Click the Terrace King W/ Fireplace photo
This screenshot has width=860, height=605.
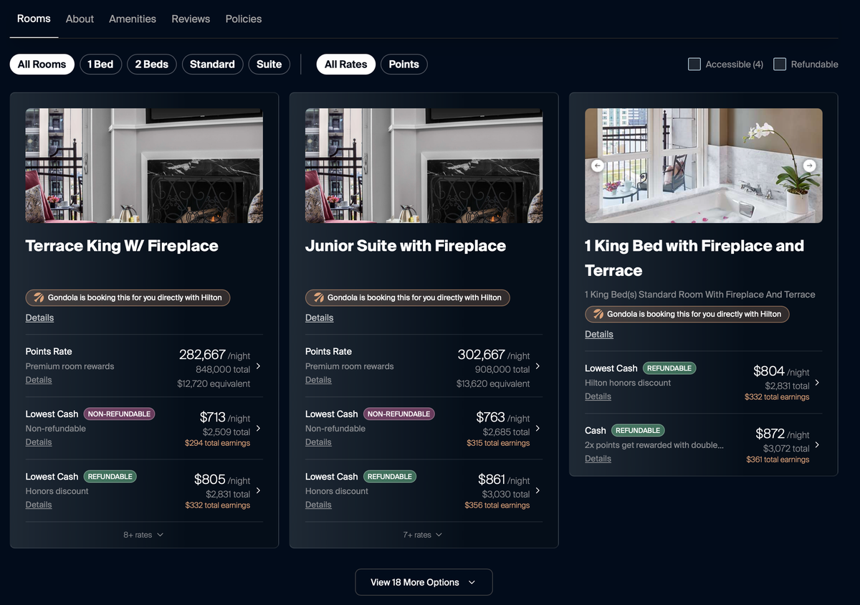tap(144, 166)
